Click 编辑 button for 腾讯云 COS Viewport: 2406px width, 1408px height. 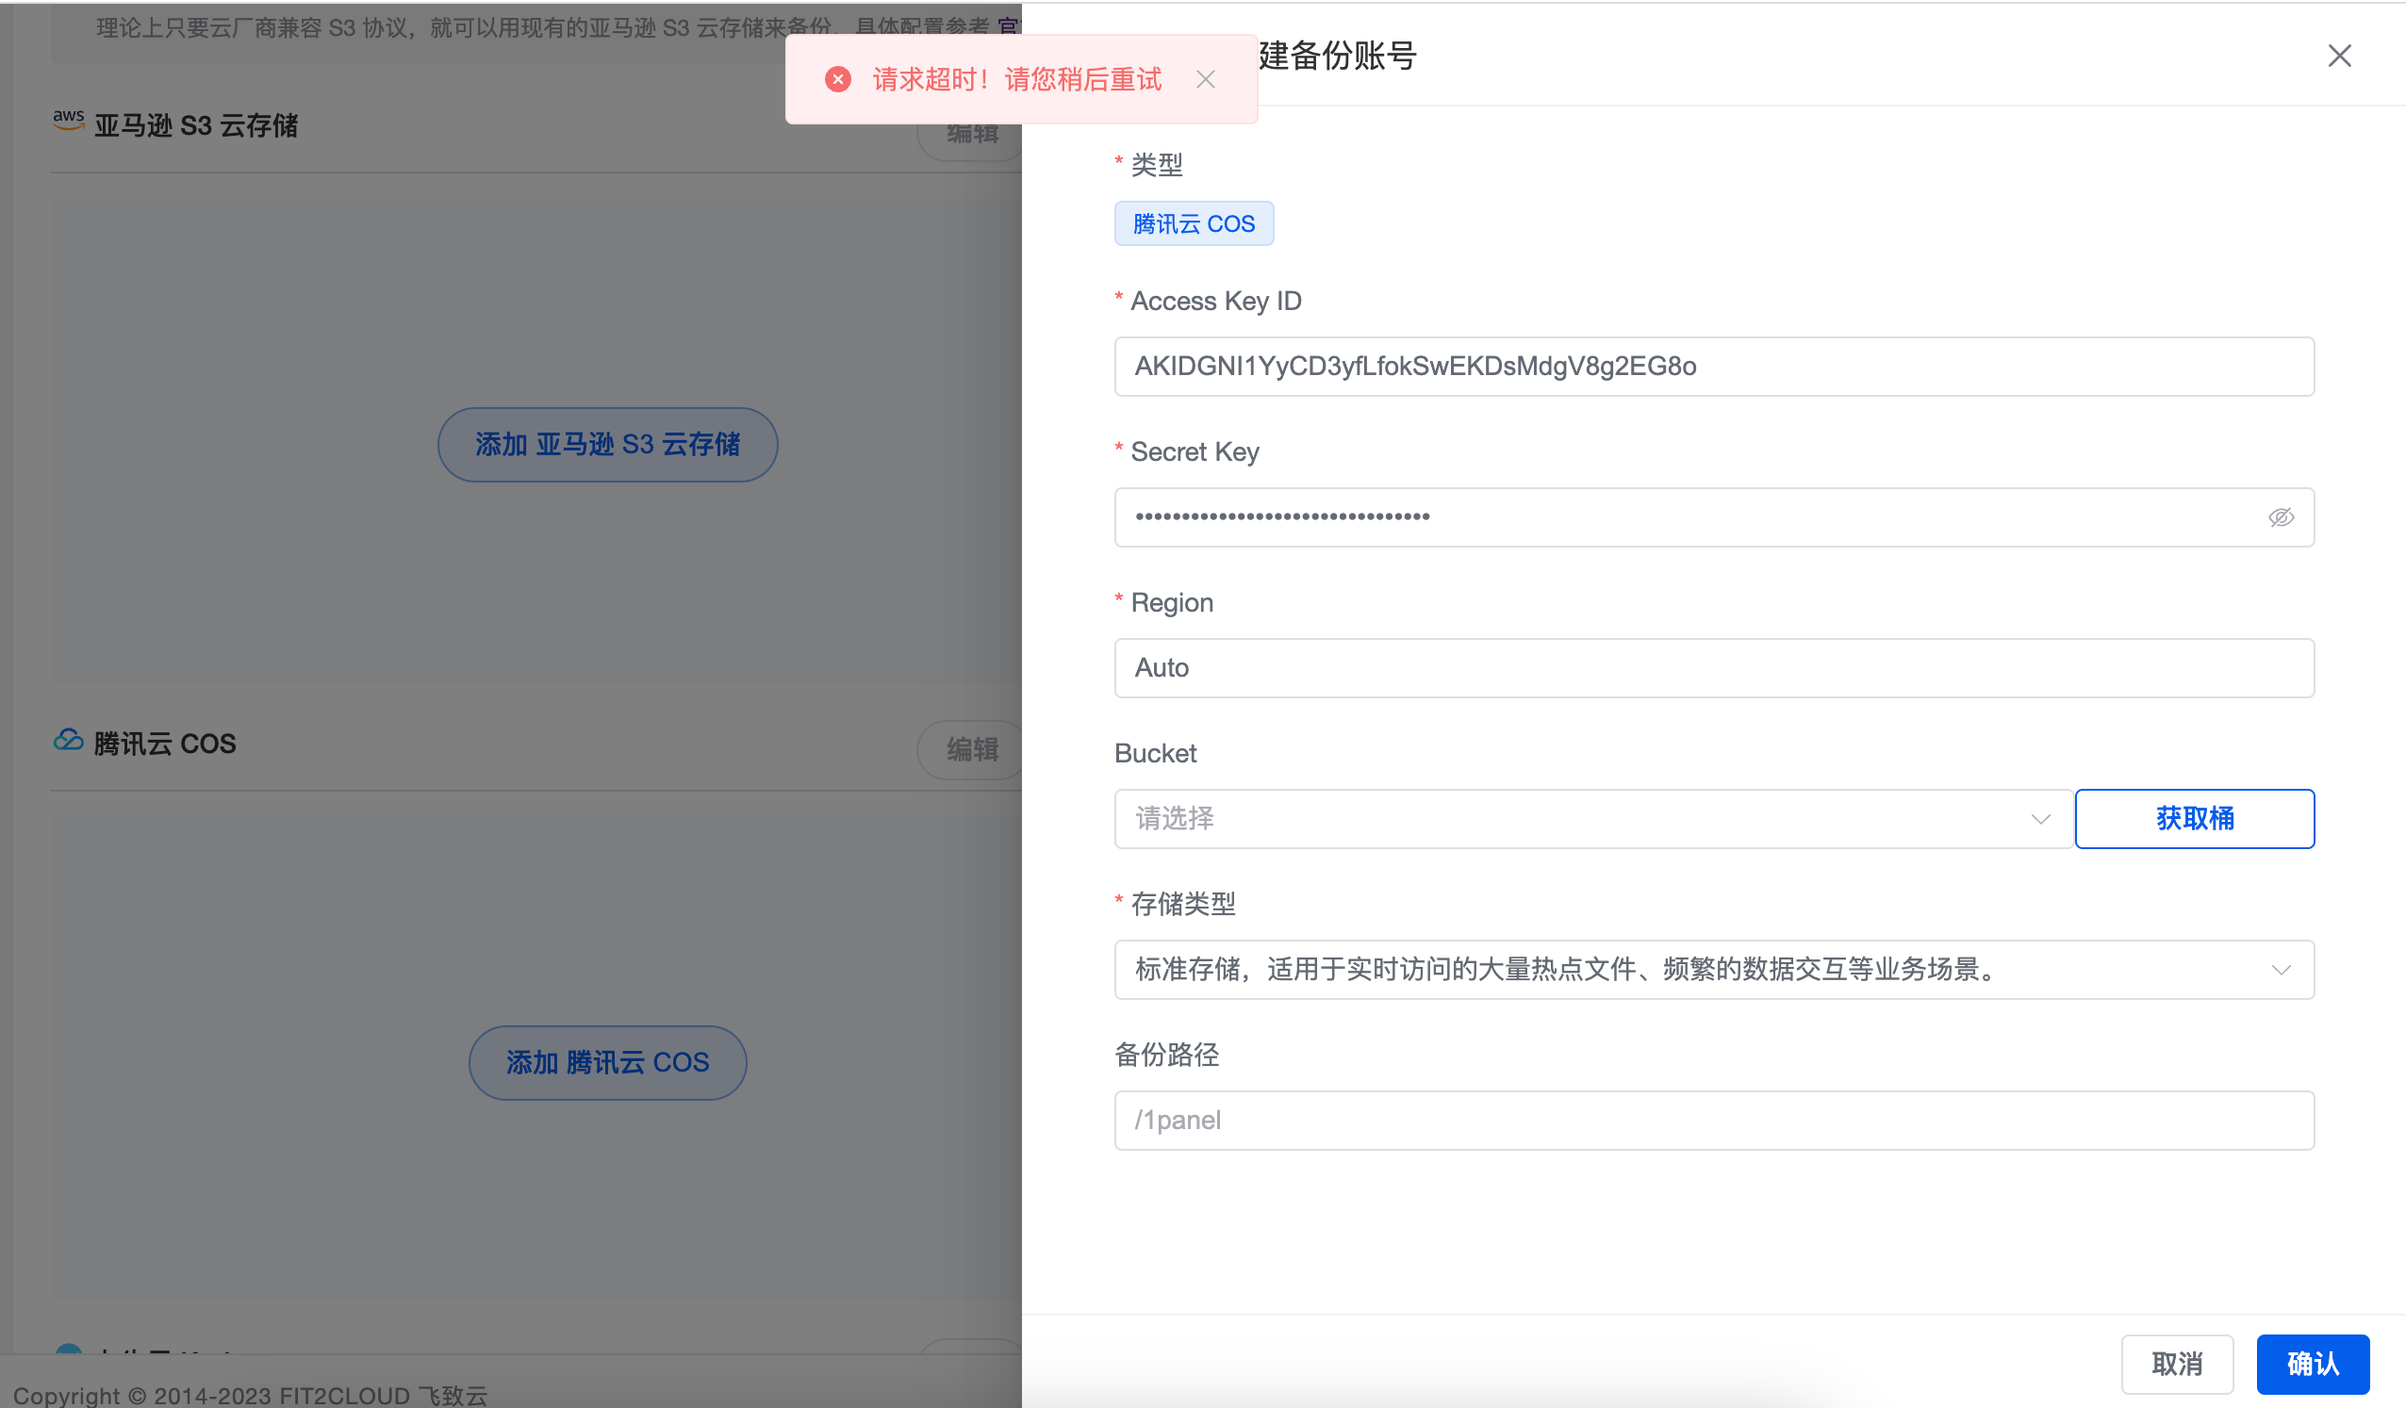(971, 749)
